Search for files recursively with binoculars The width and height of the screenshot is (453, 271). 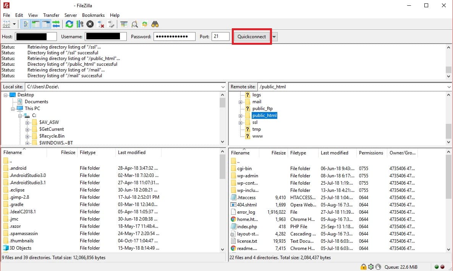point(155,24)
